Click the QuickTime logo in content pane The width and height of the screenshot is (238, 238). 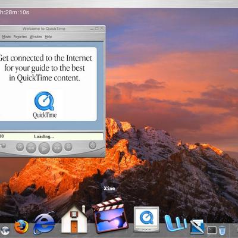45,105
